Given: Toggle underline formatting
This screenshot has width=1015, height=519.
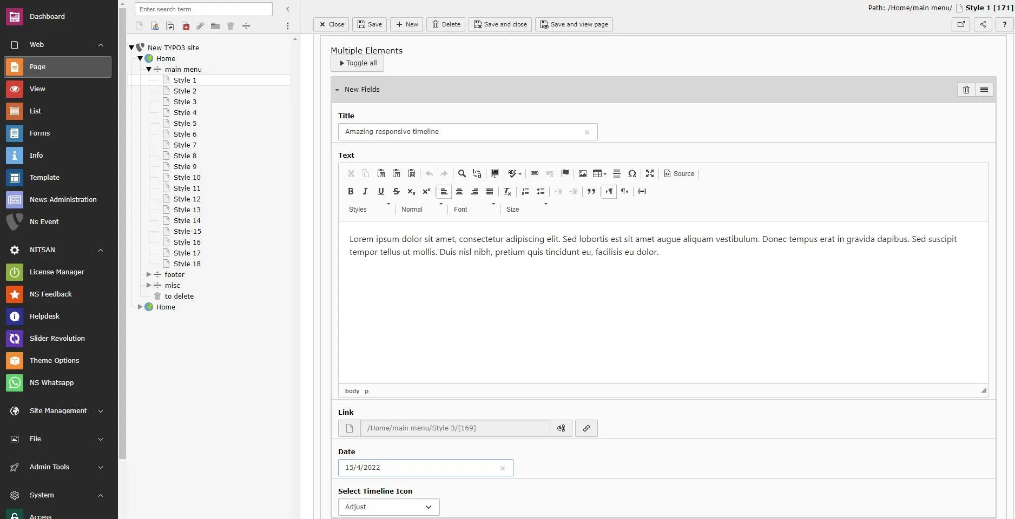Looking at the screenshot, I should click(x=381, y=191).
